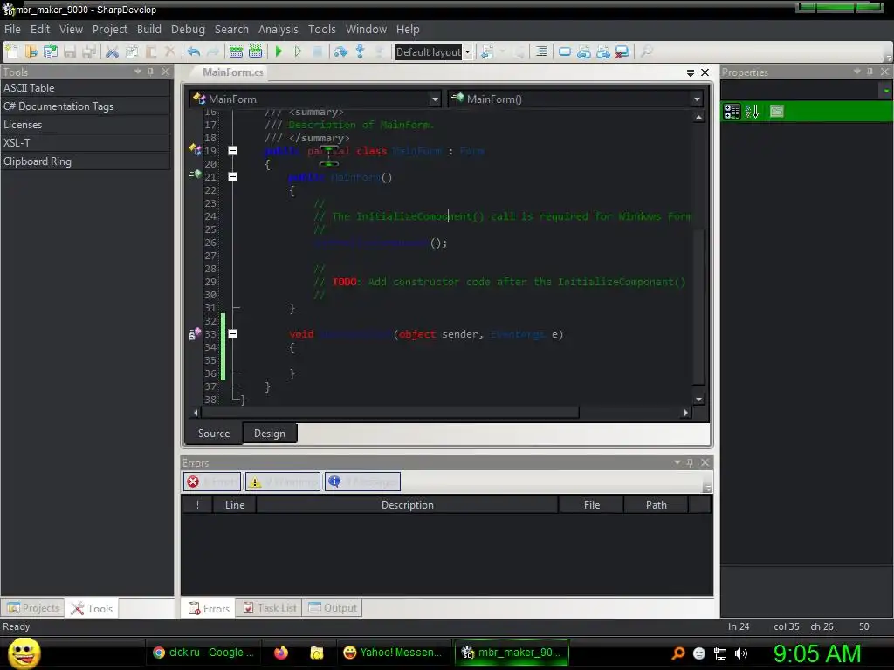
Task: Run the project with green arrow
Action: (279, 51)
